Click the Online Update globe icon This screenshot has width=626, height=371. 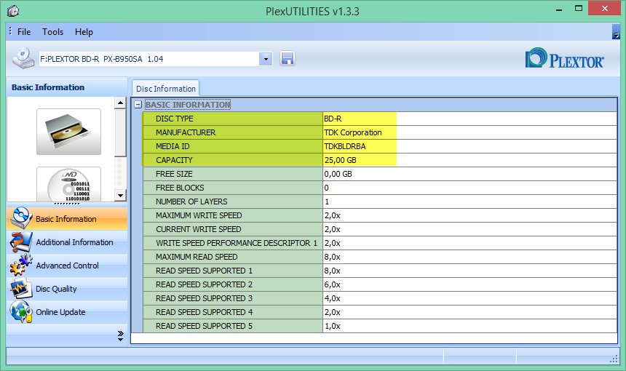click(x=20, y=311)
